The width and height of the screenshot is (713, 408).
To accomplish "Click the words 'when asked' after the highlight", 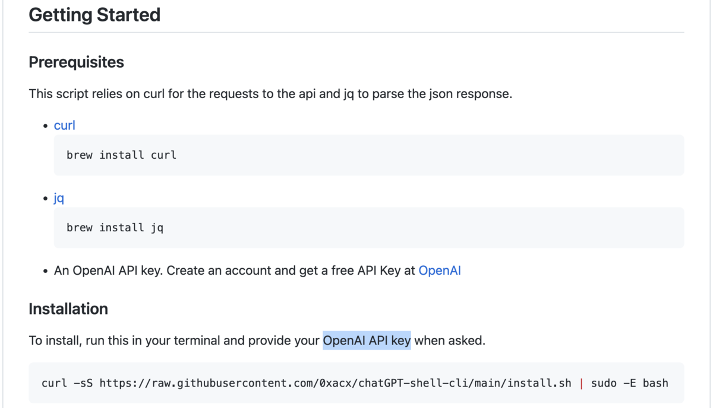I will (x=450, y=341).
